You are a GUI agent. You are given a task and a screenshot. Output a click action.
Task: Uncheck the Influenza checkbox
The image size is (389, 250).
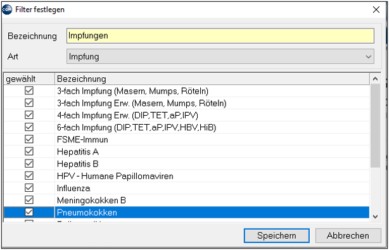pos(29,188)
